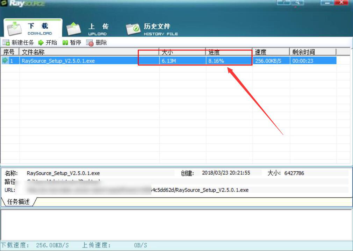Sort by the 大小 column header
Viewport: 353px width, 251px height.
182,52
